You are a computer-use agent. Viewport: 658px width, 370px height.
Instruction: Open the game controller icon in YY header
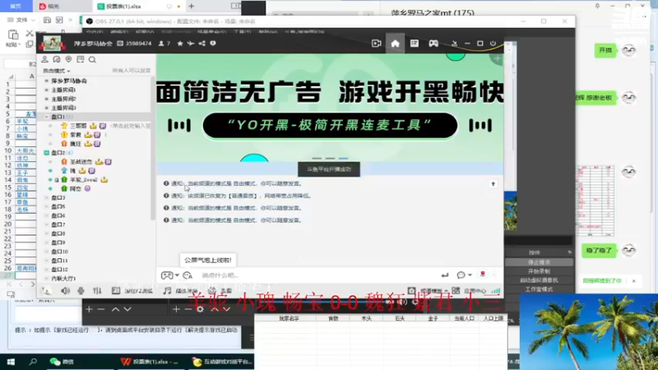pyautogui.click(x=433, y=44)
